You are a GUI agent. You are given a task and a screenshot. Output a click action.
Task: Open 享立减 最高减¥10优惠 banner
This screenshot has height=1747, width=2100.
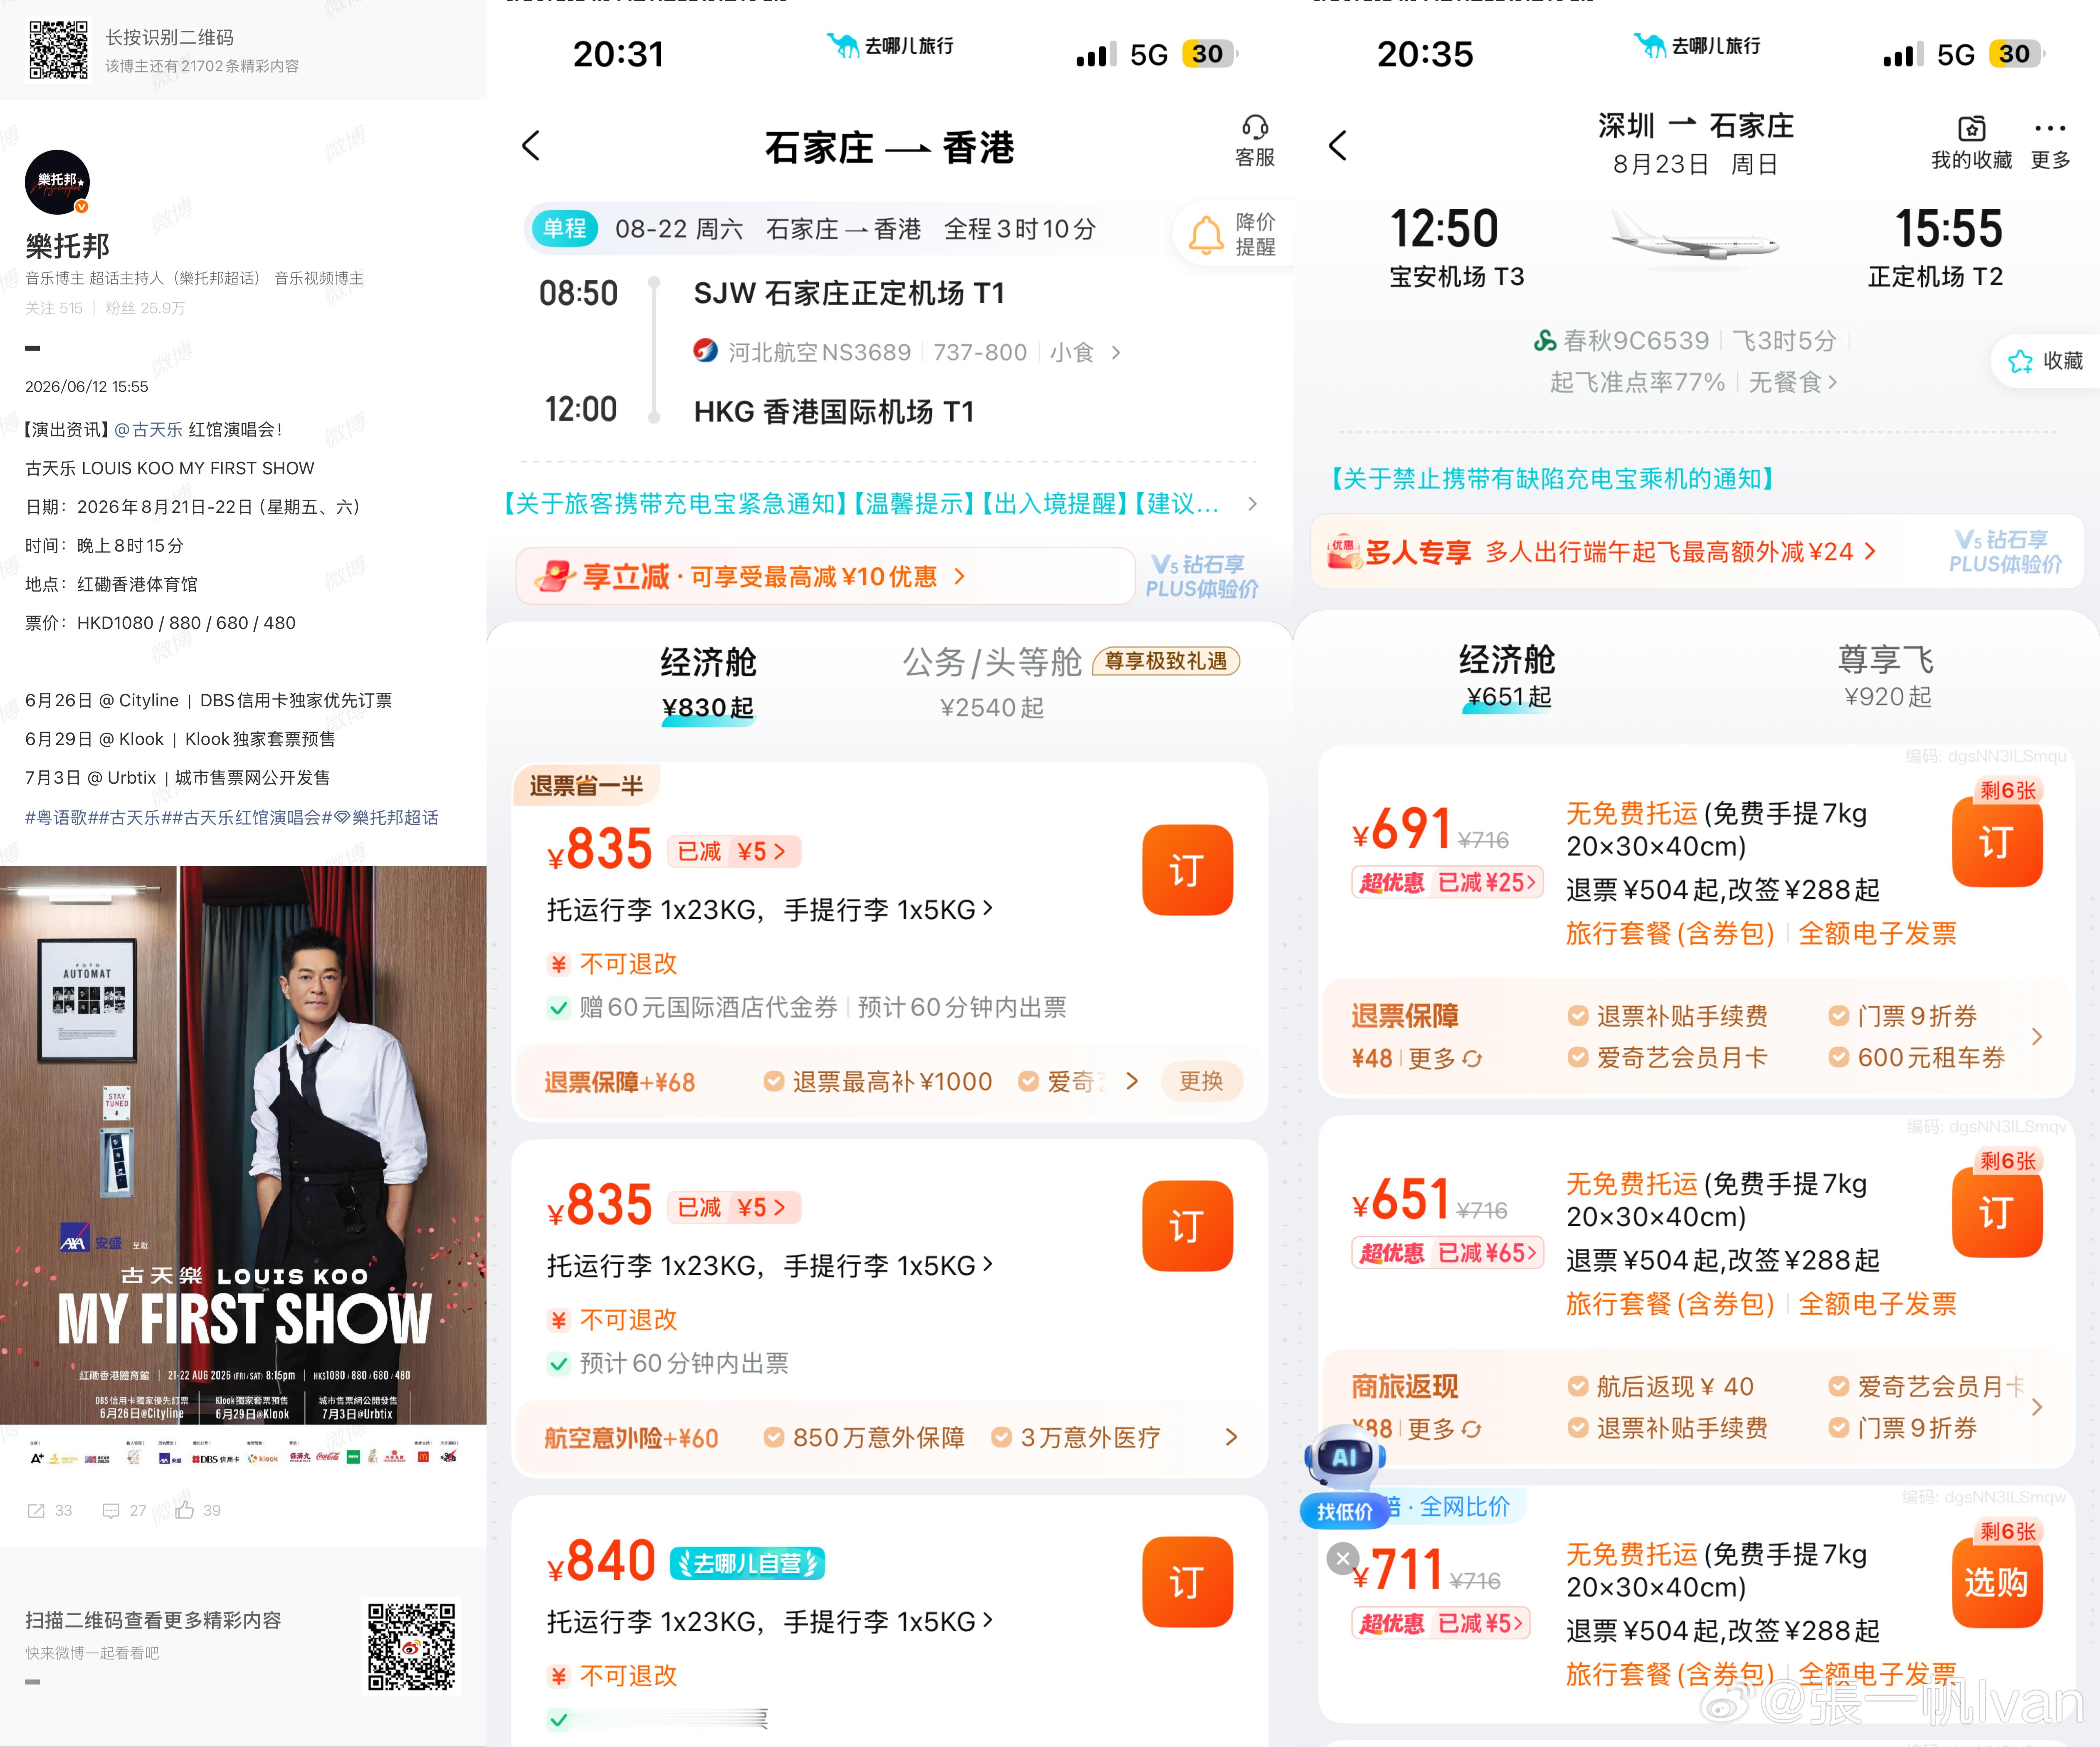click(826, 576)
